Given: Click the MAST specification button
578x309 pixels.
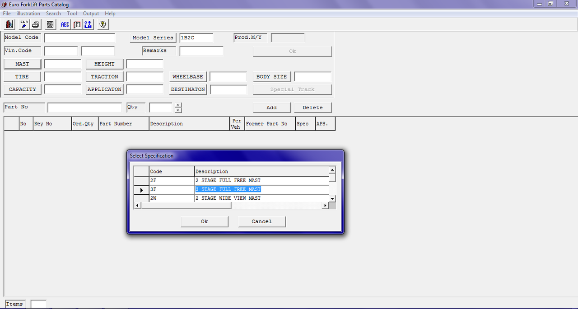Looking at the screenshot, I should (22, 64).
